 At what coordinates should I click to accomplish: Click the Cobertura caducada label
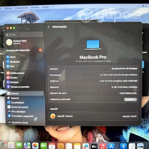click(60, 99)
